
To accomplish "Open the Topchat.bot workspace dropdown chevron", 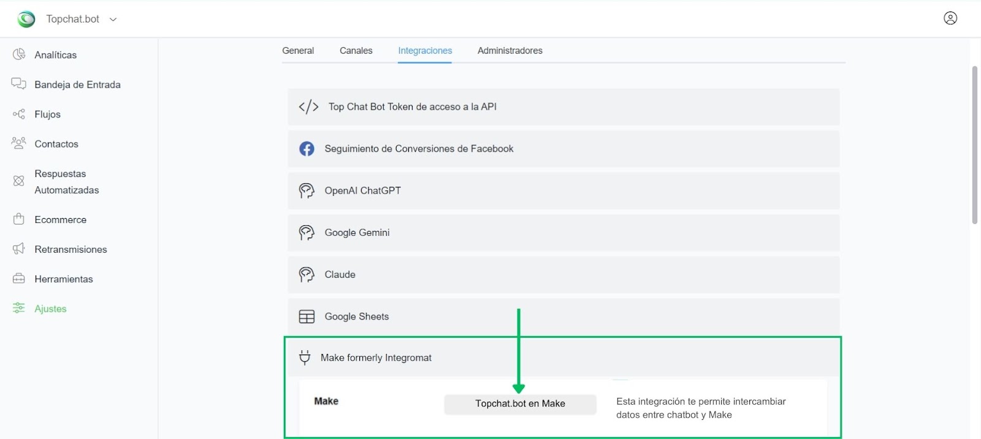I will [113, 20].
